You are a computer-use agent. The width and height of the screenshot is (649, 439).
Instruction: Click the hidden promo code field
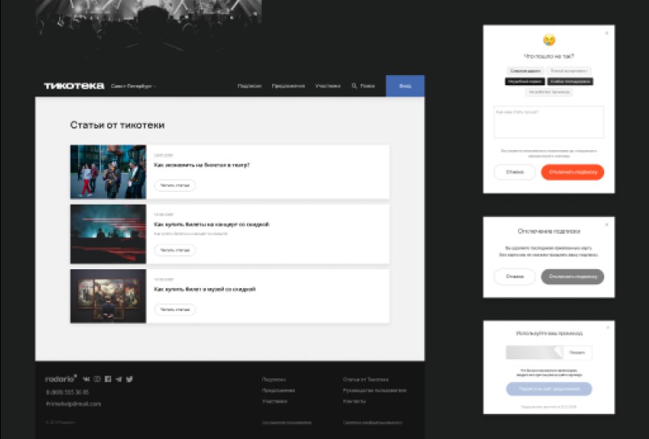click(535, 352)
